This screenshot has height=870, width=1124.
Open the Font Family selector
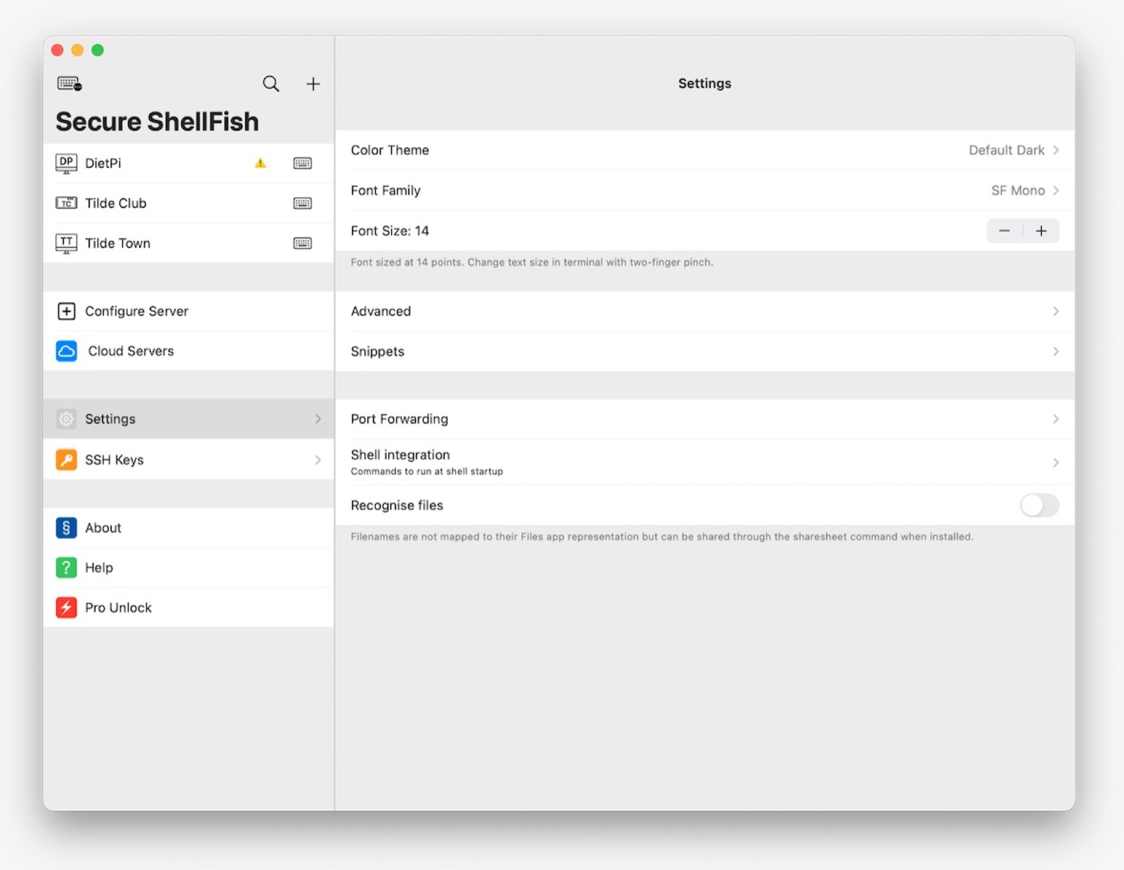705,190
